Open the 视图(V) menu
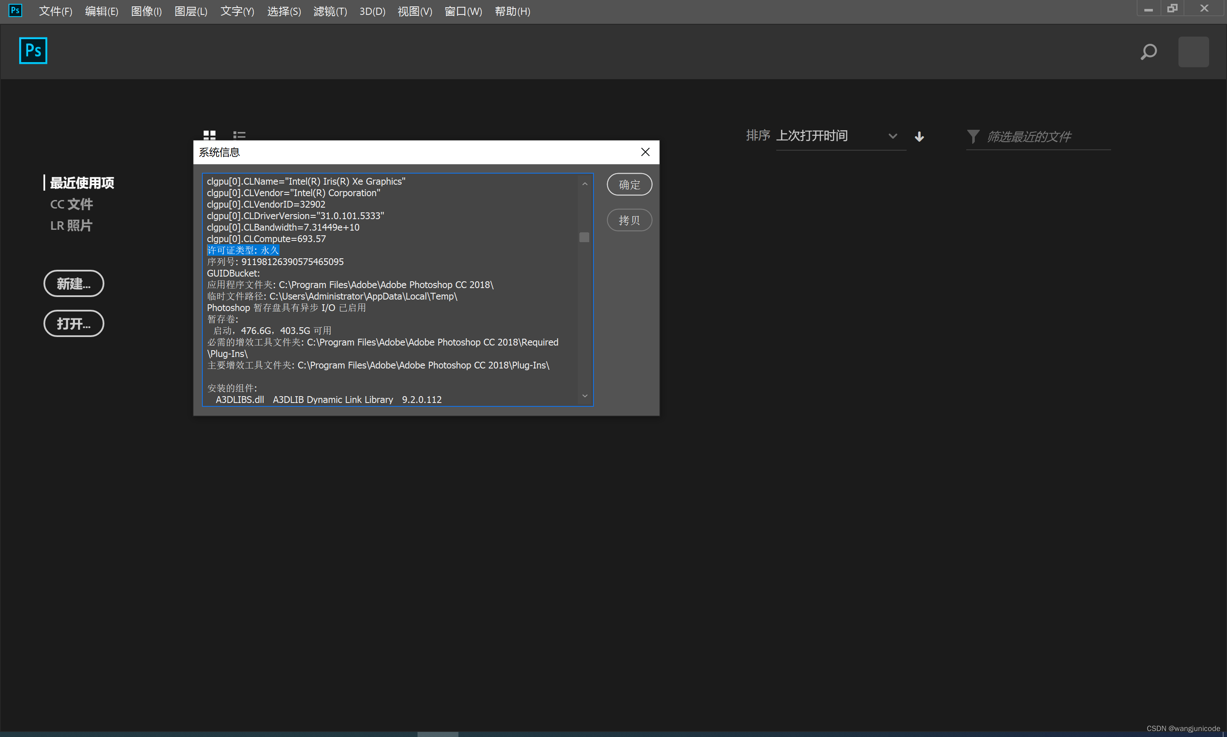This screenshot has width=1227, height=737. [415, 11]
